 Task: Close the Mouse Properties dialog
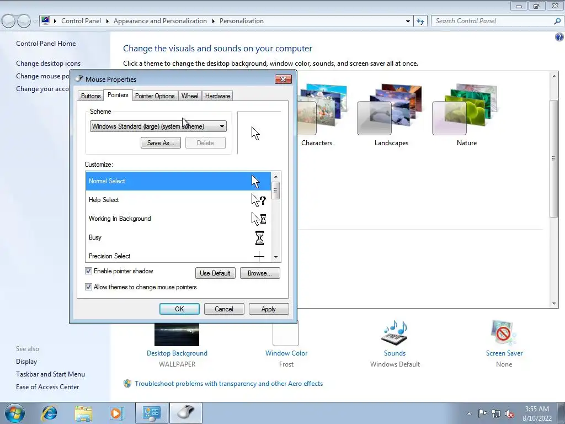pyautogui.click(x=283, y=79)
